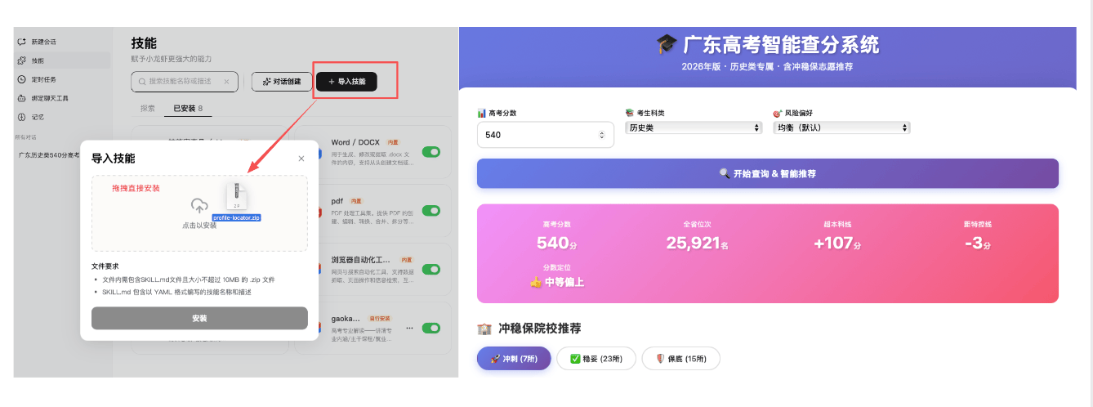Click the 内置 tag beside Word / DOCX
Image resolution: width=1093 pixels, height=407 pixels.
394,142
